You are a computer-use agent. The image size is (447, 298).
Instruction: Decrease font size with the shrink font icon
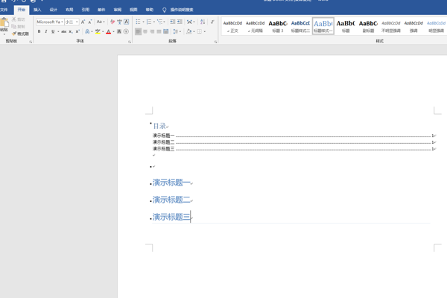pyautogui.click(x=90, y=22)
